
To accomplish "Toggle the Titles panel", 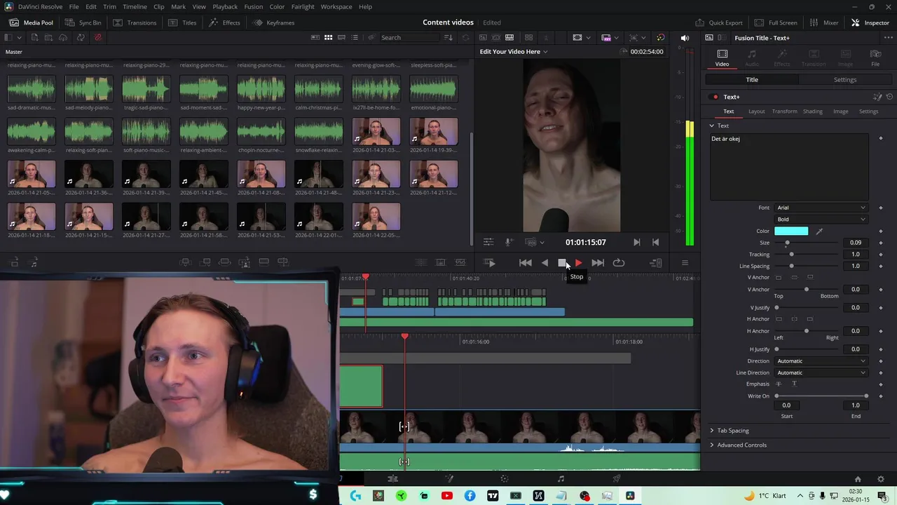I will click(x=183, y=22).
